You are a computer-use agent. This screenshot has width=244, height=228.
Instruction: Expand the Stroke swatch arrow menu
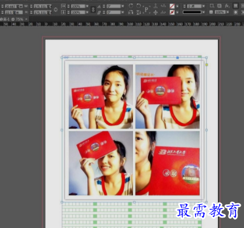tap(177, 12)
